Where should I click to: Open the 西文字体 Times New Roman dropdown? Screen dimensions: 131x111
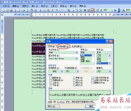coord(77,58)
